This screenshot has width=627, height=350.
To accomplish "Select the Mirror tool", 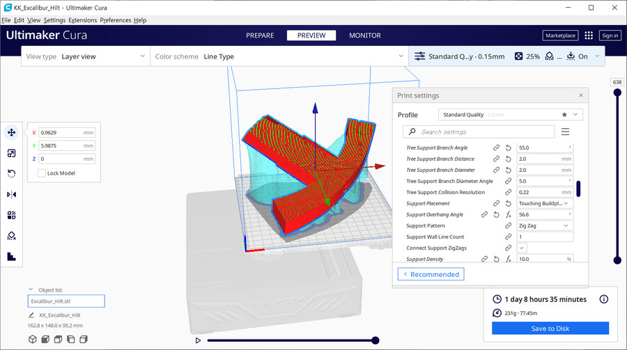I will coord(11,194).
